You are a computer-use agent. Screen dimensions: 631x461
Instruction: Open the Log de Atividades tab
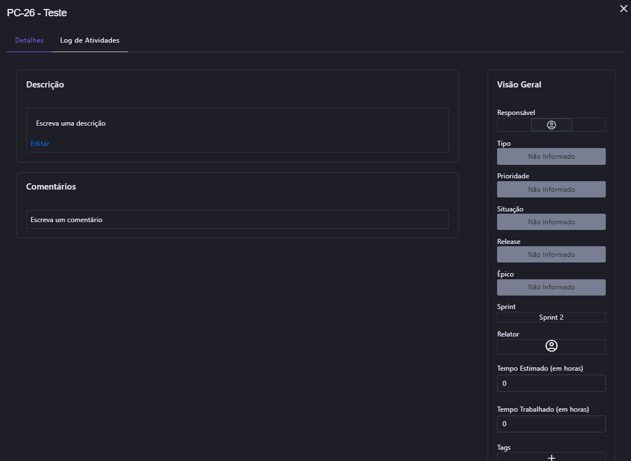click(90, 40)
